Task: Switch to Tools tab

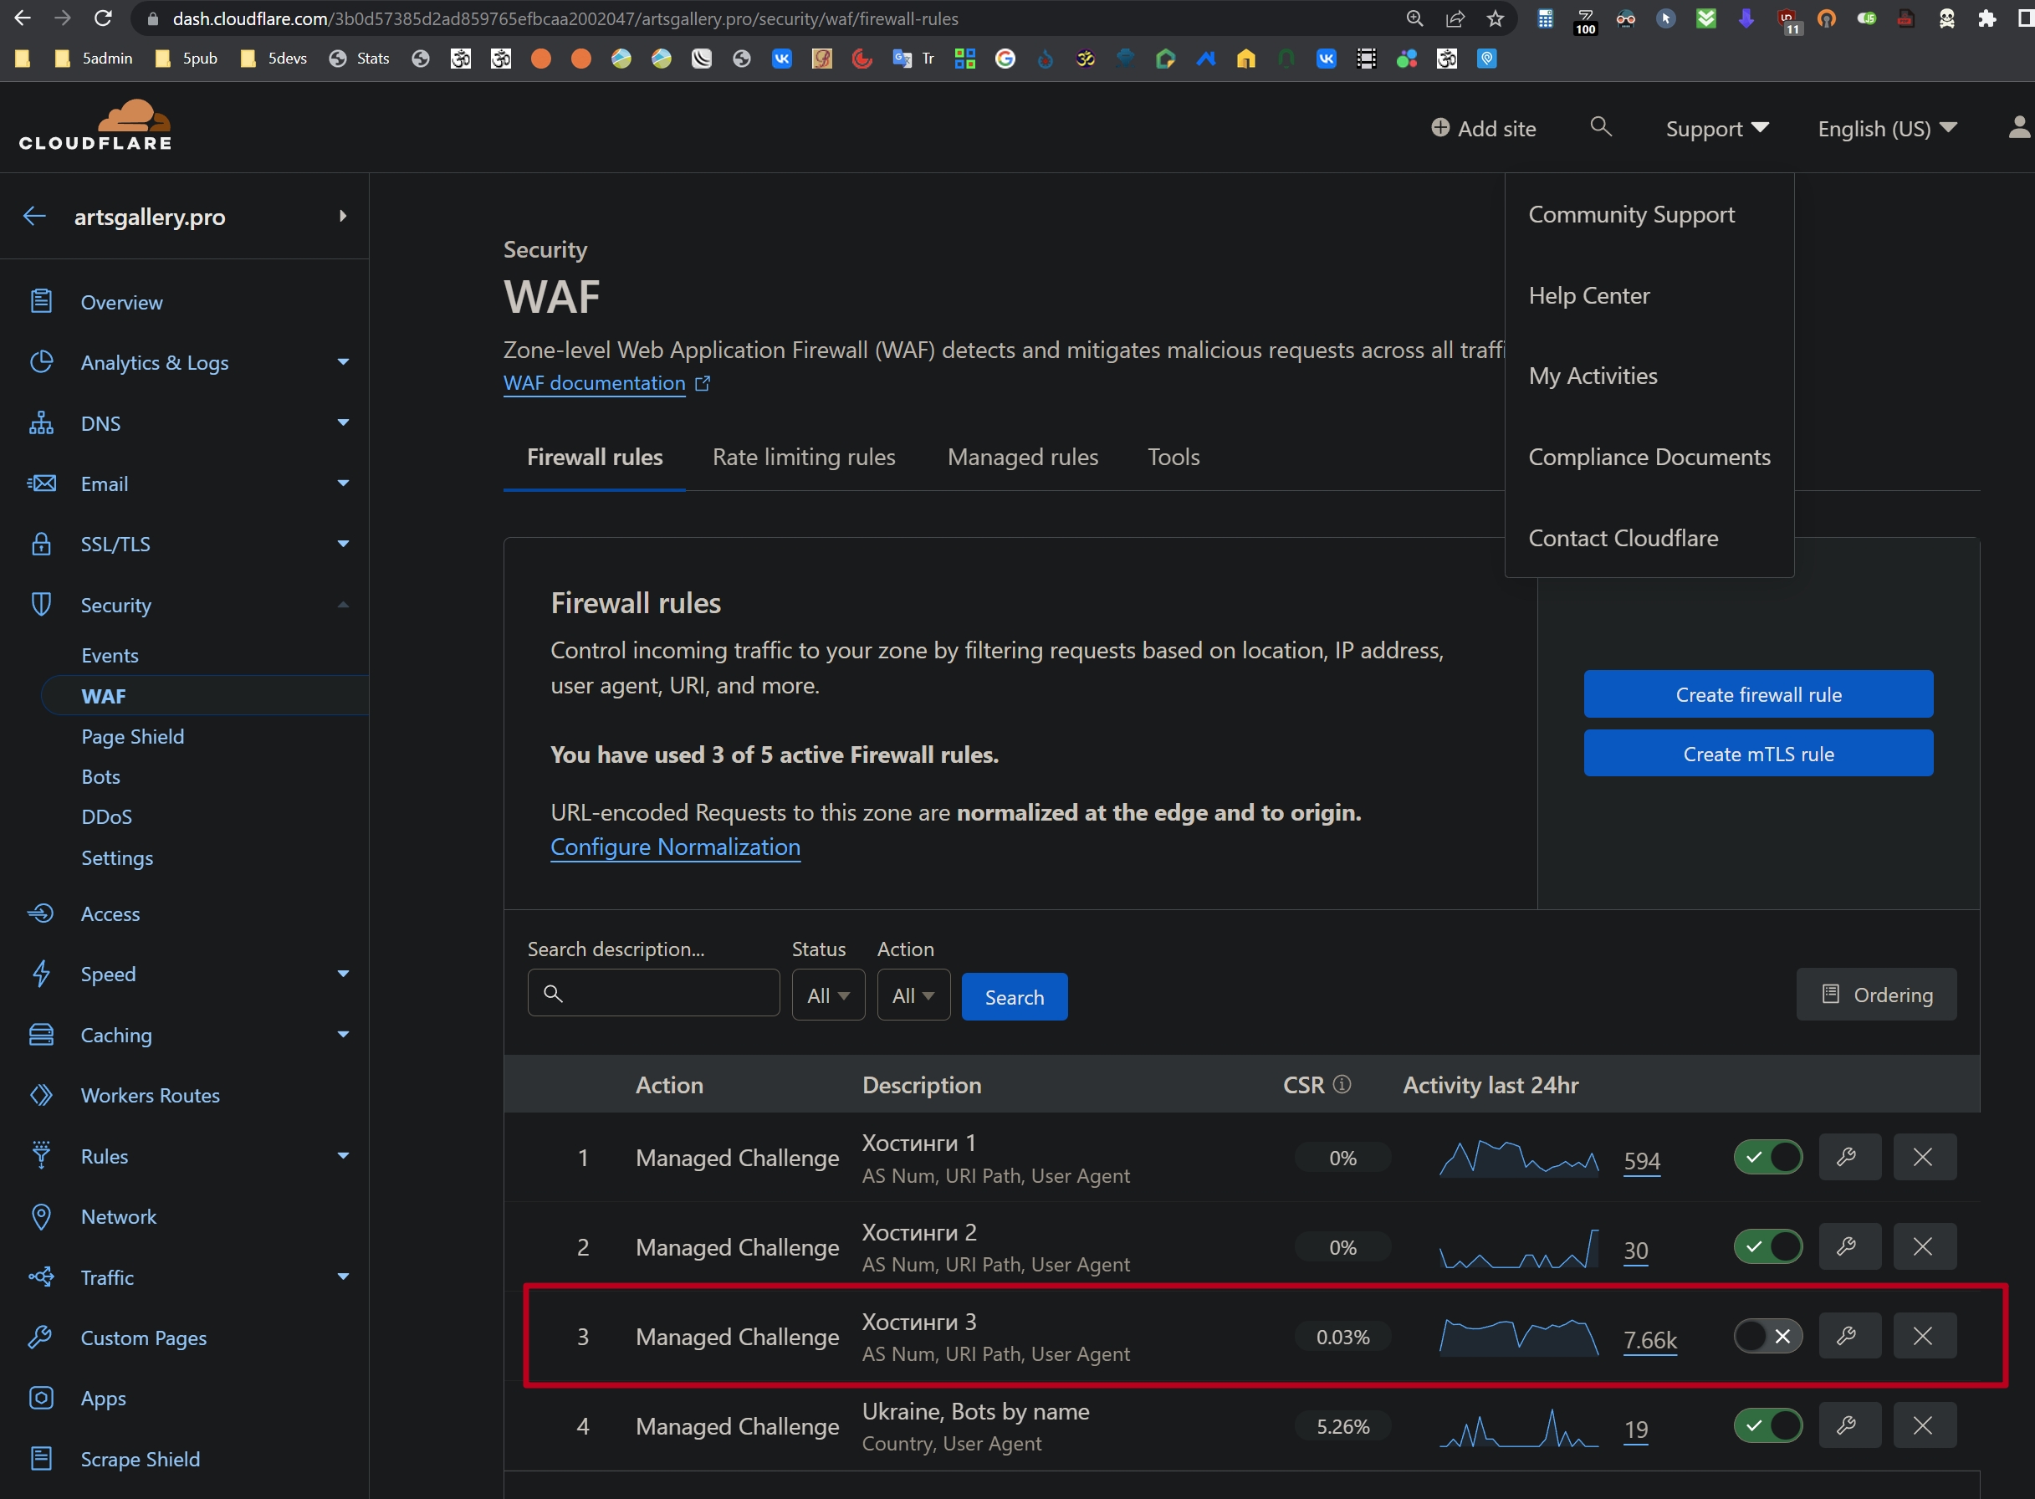Action: pos(1173,457)
